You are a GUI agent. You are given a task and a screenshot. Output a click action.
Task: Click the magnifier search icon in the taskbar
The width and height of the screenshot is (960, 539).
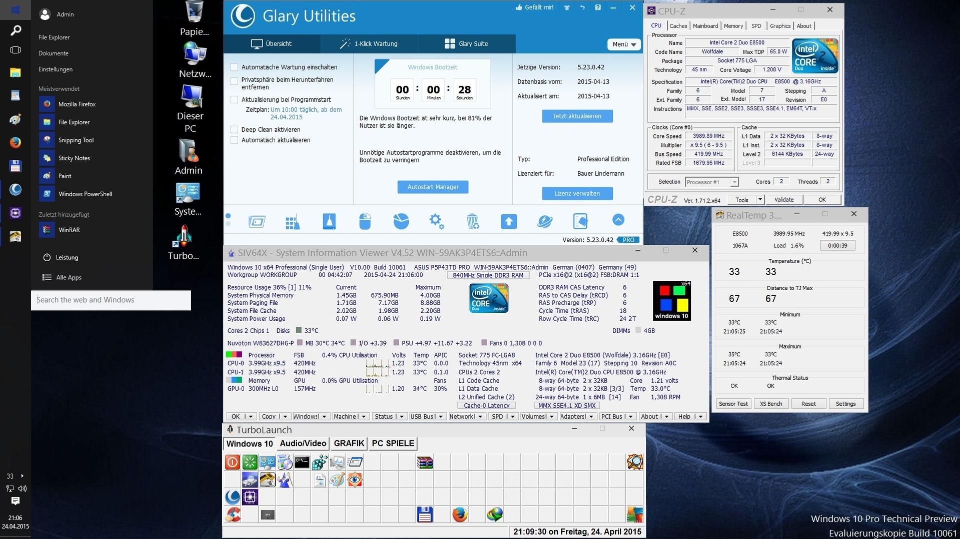[x=16, y=30]
